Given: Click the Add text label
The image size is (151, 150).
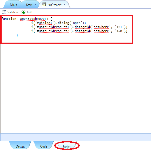Looking at the screenshot, I should pos(29,12).
